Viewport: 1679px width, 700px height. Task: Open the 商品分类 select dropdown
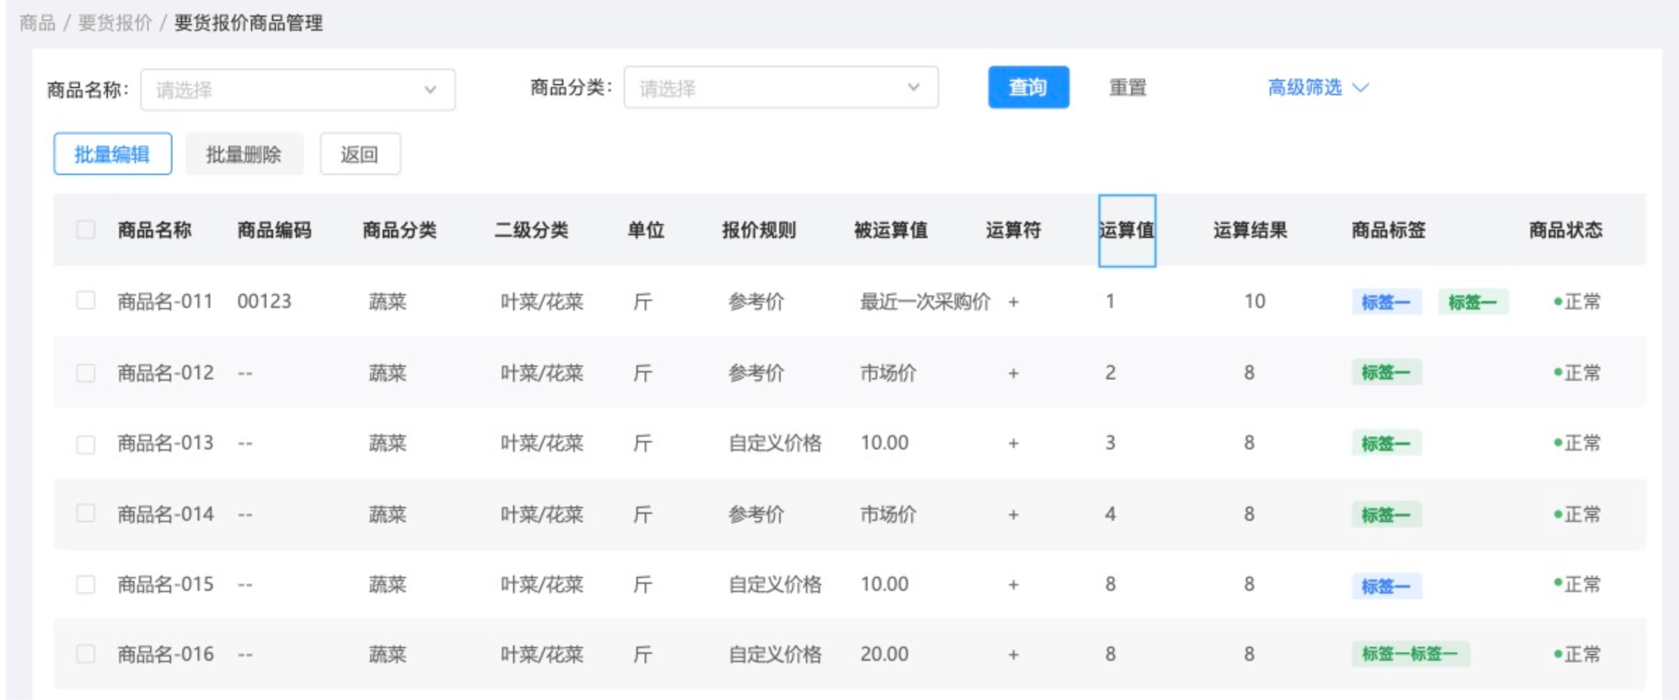781,87
